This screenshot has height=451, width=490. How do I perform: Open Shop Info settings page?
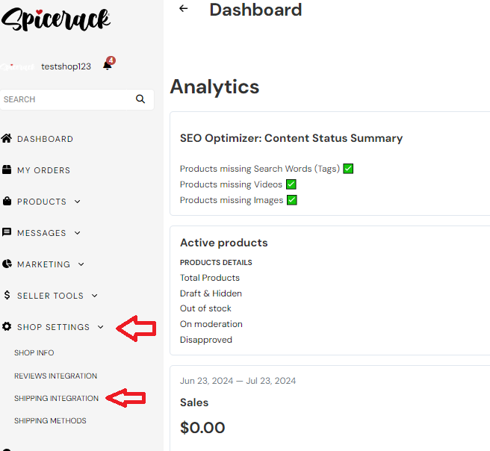34,352
